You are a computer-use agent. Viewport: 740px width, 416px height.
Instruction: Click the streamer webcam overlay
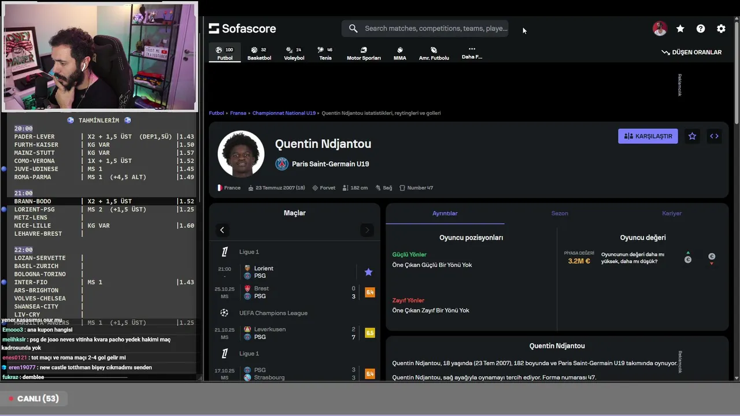99,56
